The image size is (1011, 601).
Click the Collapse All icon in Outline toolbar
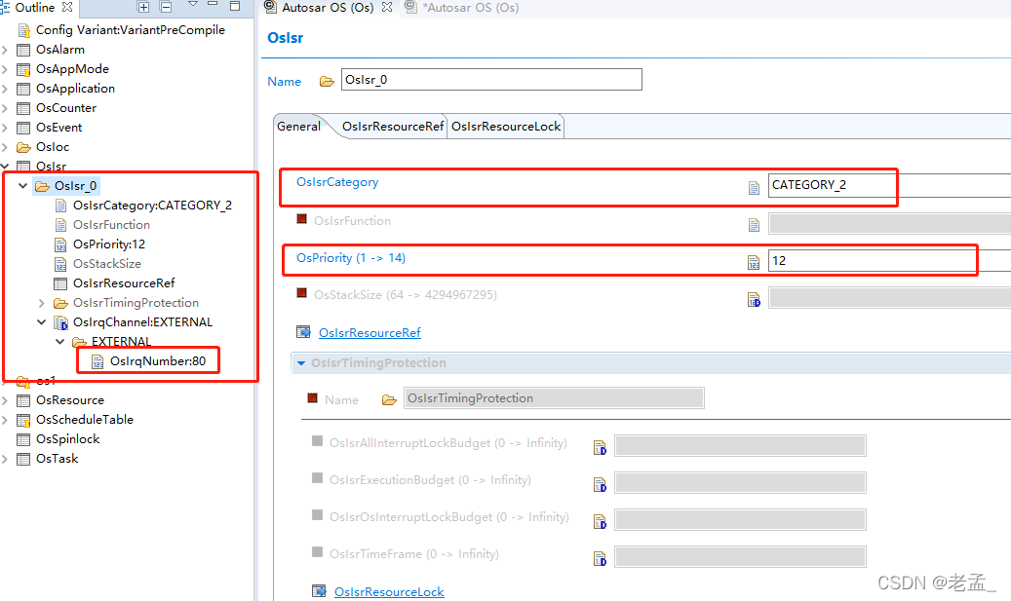[166, 7]
